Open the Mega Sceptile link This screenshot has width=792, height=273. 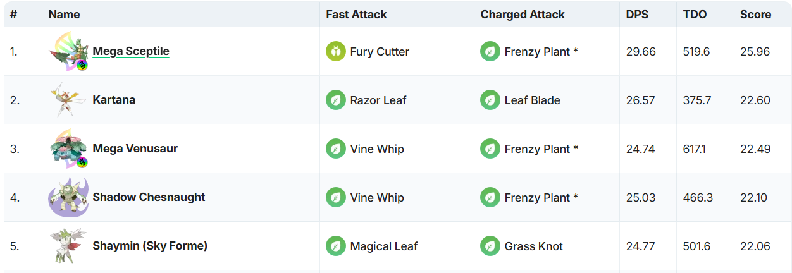131,51
